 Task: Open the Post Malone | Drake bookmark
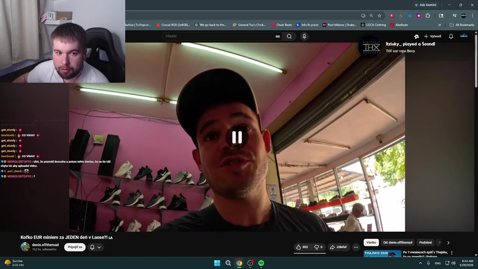tap(339, 25)
